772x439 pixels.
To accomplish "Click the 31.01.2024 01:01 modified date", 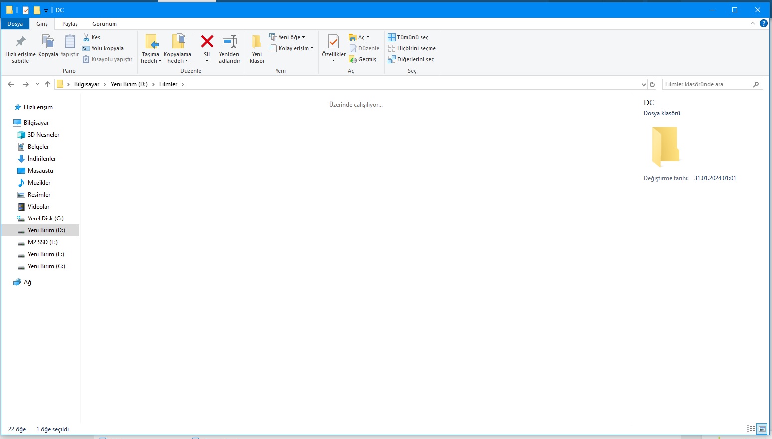I will (715, 178).
